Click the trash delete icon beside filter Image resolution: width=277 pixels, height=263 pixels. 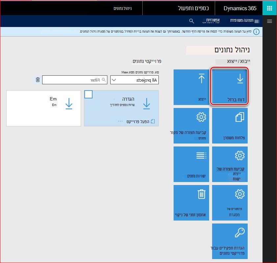[x=38, y=80]
